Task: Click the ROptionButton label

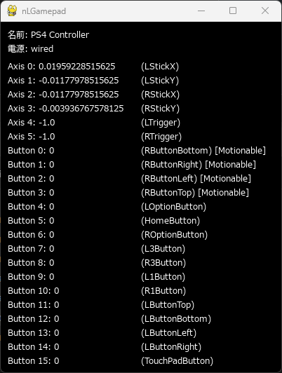Action: (174, 235)
